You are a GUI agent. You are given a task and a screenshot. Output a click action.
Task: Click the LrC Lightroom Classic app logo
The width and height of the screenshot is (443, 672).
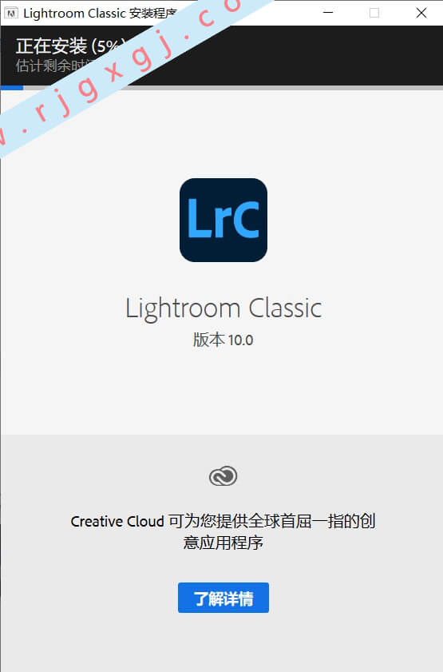pos(223,220)
